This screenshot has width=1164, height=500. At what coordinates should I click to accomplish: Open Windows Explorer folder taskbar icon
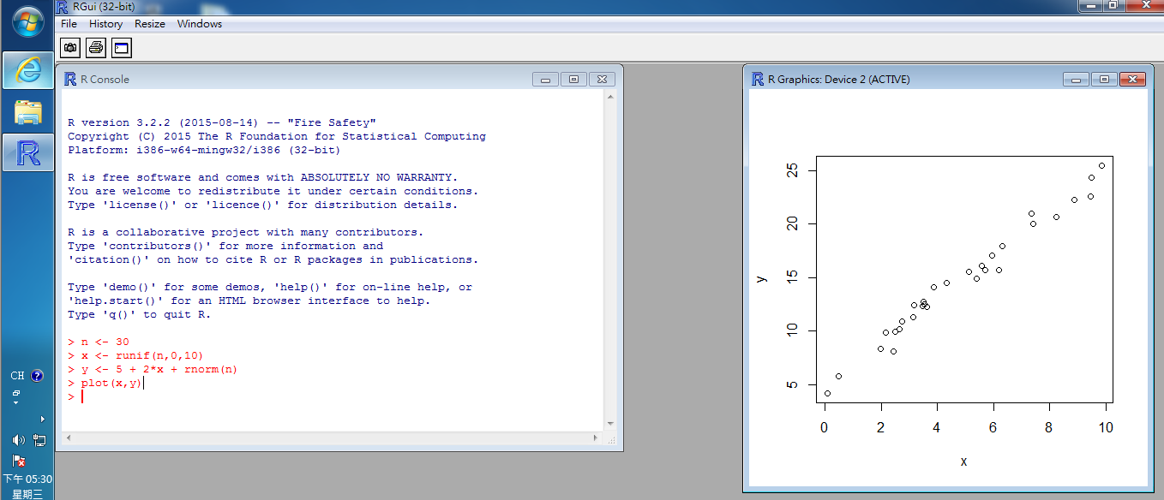point(27,111)
